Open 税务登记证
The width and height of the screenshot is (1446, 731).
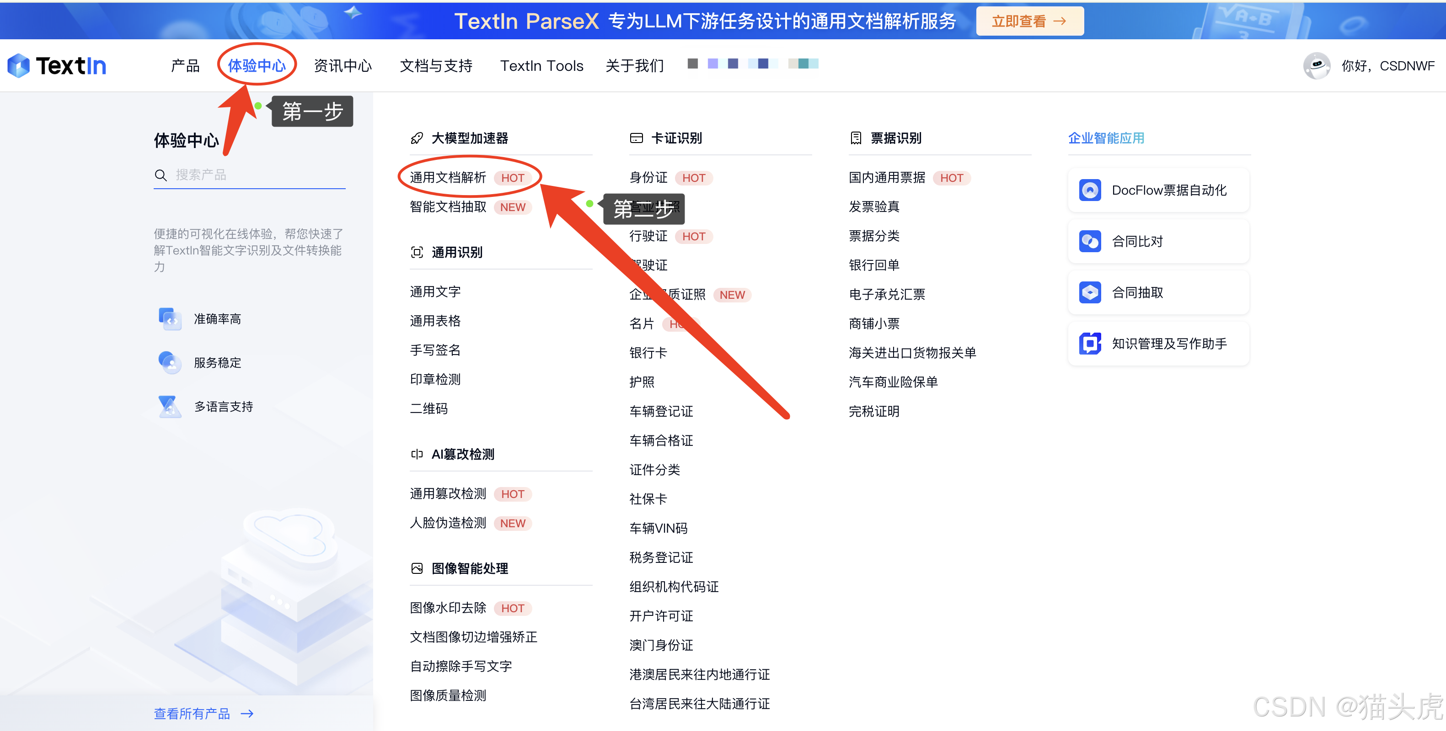click(x=661, y=557)
